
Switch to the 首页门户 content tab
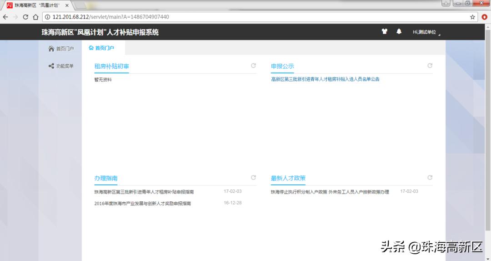102,48
